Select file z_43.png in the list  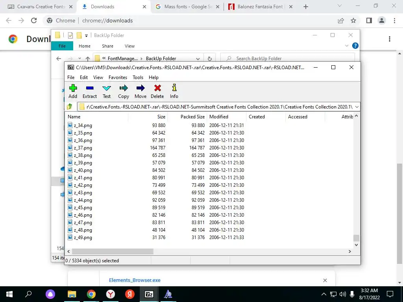[83, 193]
